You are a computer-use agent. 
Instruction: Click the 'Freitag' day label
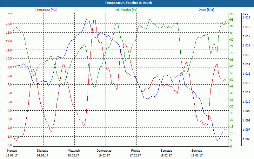(x=136, y=150)
